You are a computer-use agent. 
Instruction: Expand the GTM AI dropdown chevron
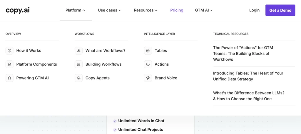click(211, 10)
